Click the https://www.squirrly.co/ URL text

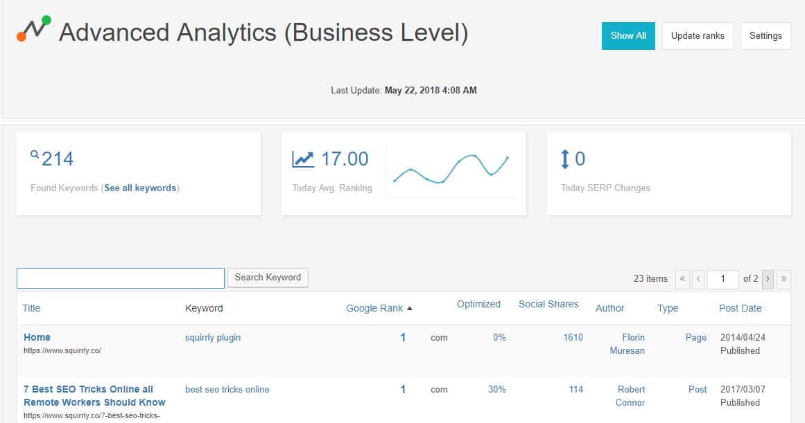point(62,351)
